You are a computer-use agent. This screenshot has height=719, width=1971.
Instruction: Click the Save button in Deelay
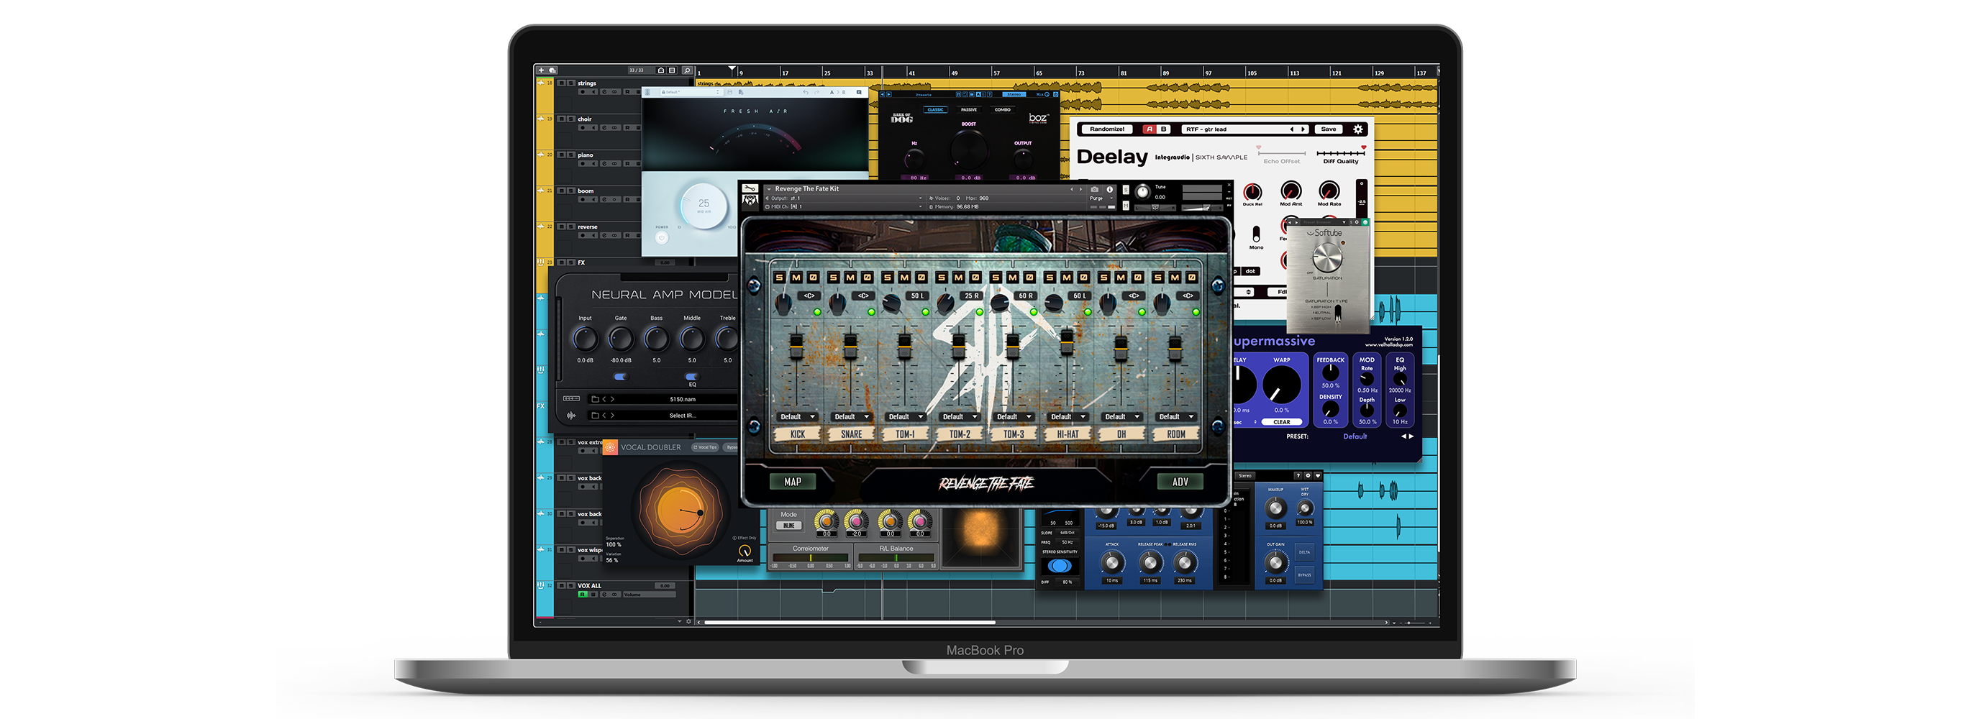pyautogui.click(x=1329, y=129)
